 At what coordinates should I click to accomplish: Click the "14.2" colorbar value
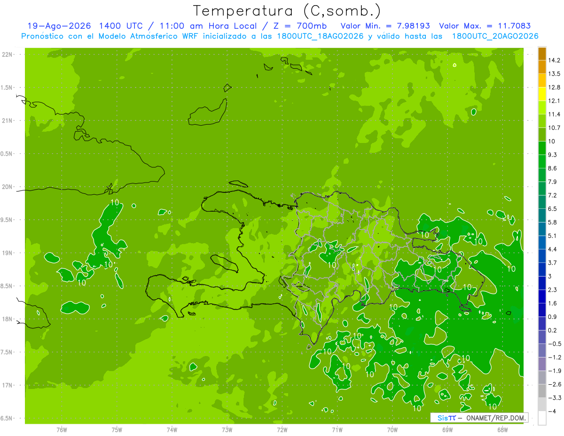554,60
